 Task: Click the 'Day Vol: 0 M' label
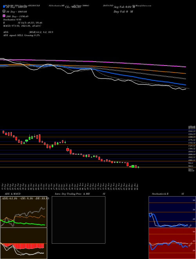coord(123,12)
